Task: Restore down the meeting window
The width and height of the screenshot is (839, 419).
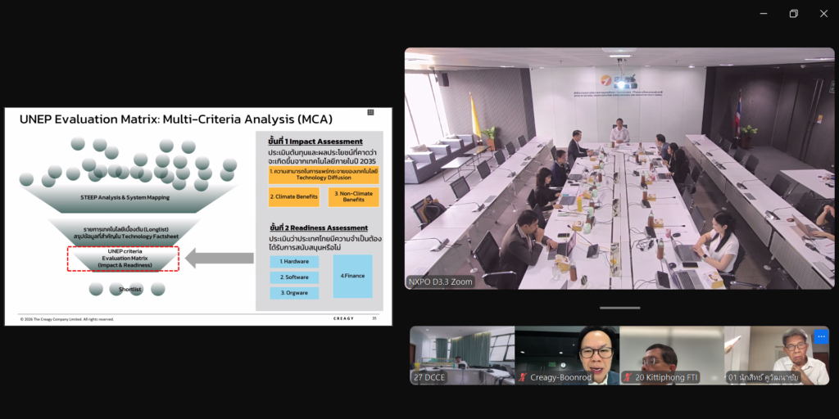Action: [x=793, y=13]
